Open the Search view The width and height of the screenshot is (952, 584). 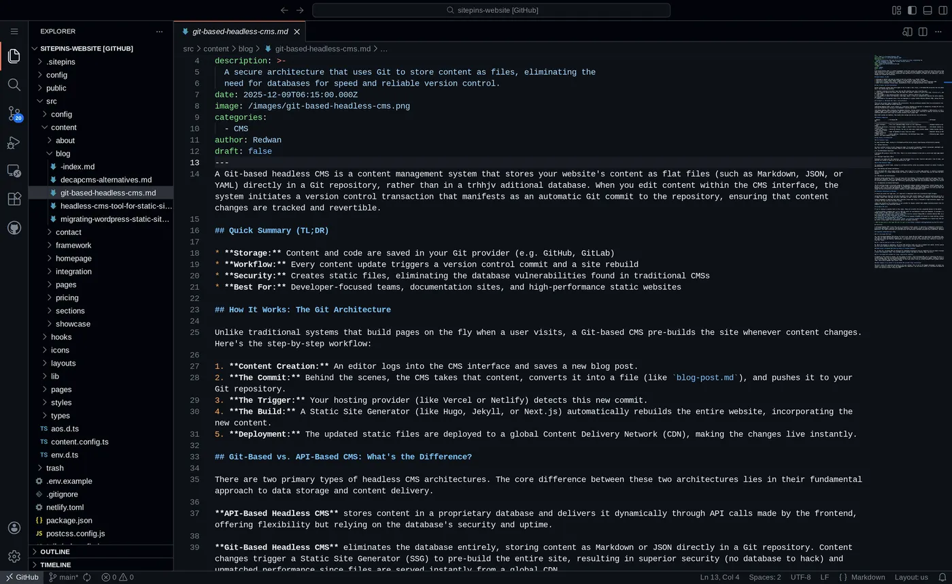(14, 84)
